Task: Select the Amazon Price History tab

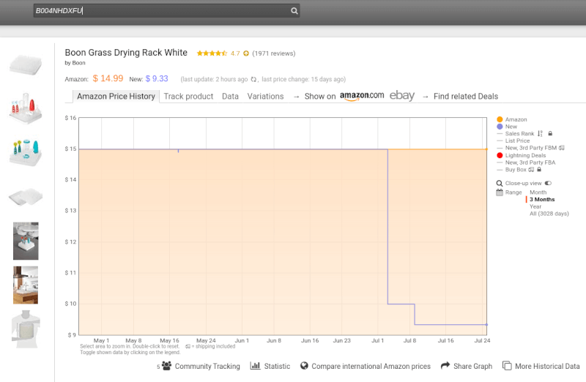Action: pos(116,97)
